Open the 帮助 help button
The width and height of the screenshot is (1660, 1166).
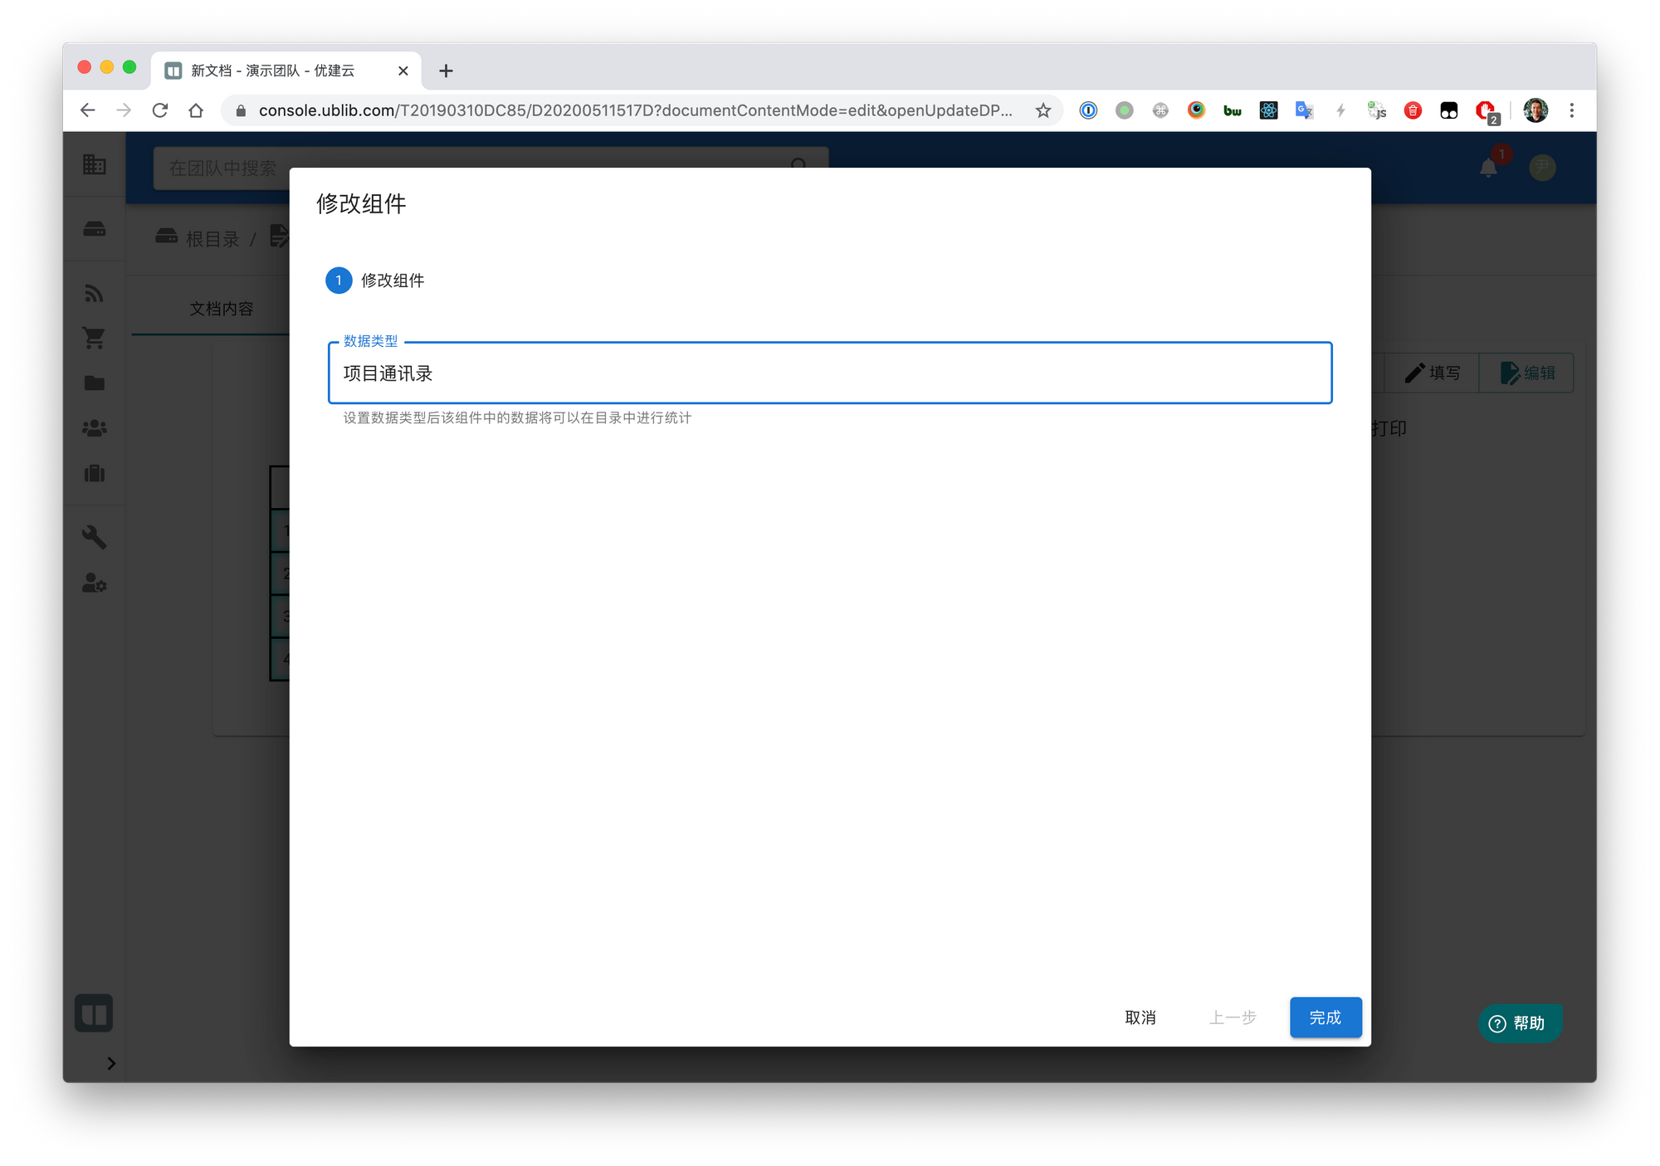point(1519,1023)
